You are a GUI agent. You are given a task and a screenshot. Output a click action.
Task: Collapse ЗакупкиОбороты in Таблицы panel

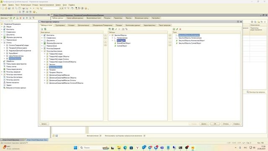pos(110,35)
